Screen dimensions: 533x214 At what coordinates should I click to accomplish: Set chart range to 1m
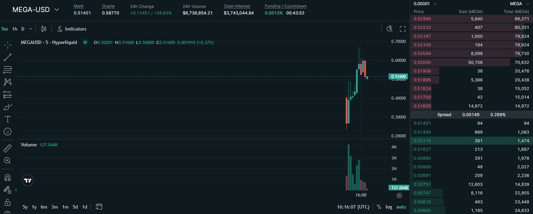coord(65,207)
